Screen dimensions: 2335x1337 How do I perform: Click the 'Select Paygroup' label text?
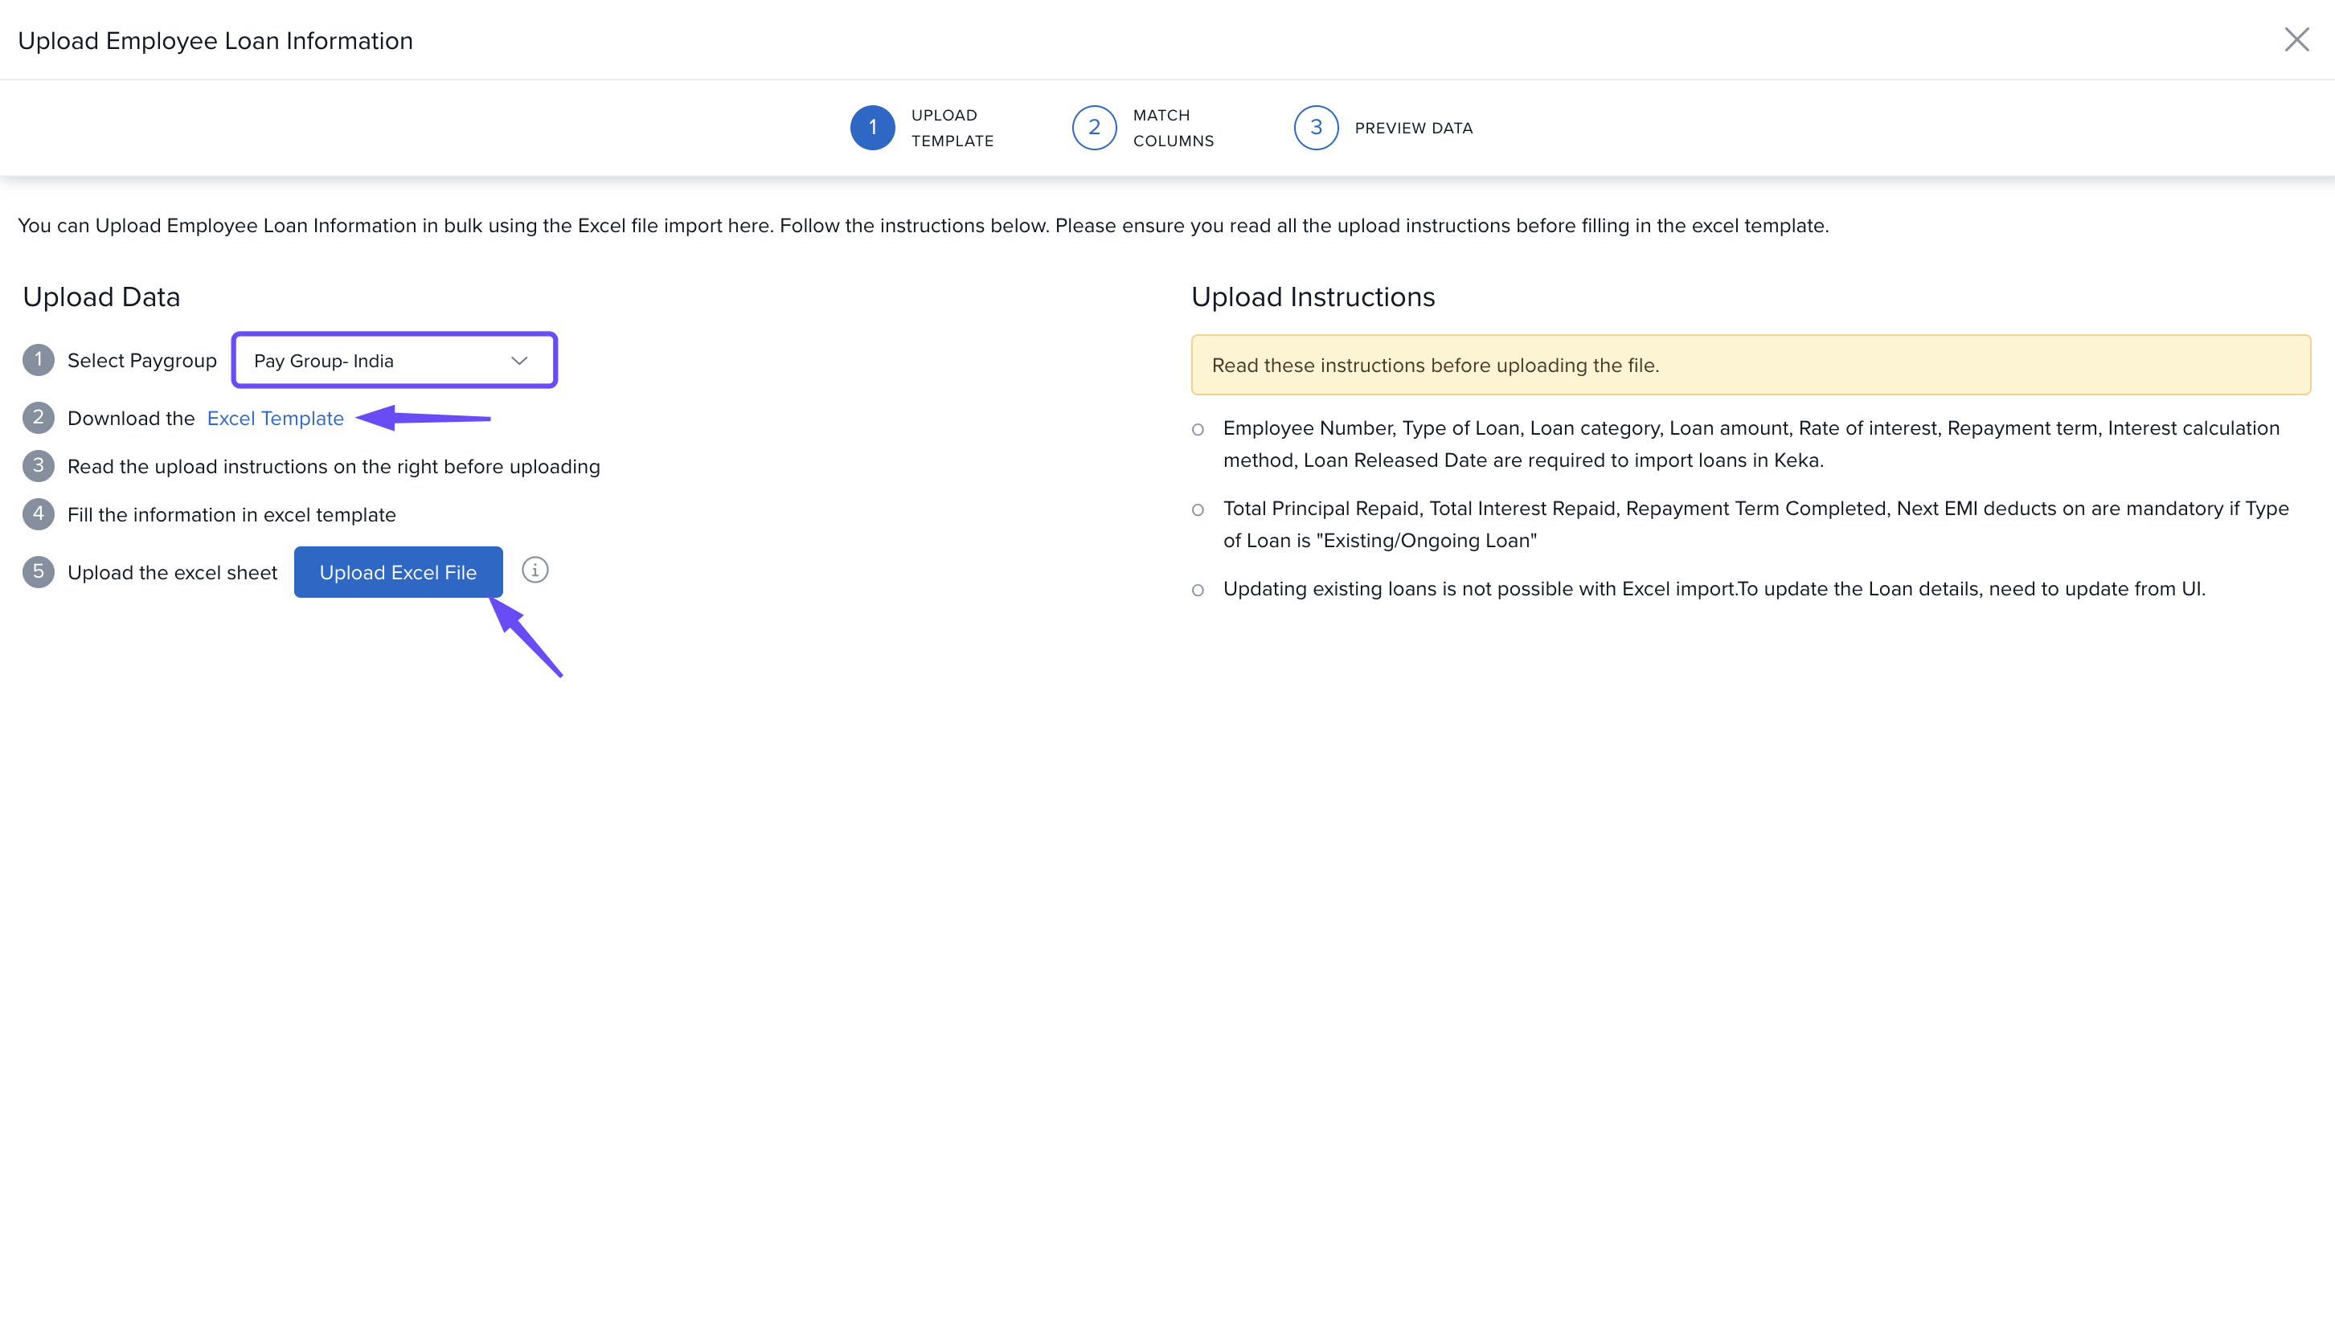pyautogui.click(x=141, y=361)
